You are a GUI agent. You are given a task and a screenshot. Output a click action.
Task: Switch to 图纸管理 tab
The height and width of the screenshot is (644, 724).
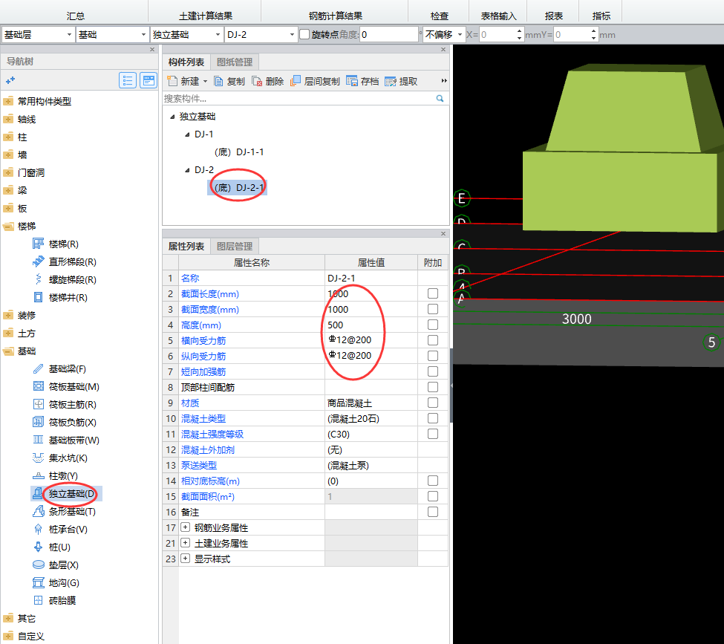pos(235,62)
